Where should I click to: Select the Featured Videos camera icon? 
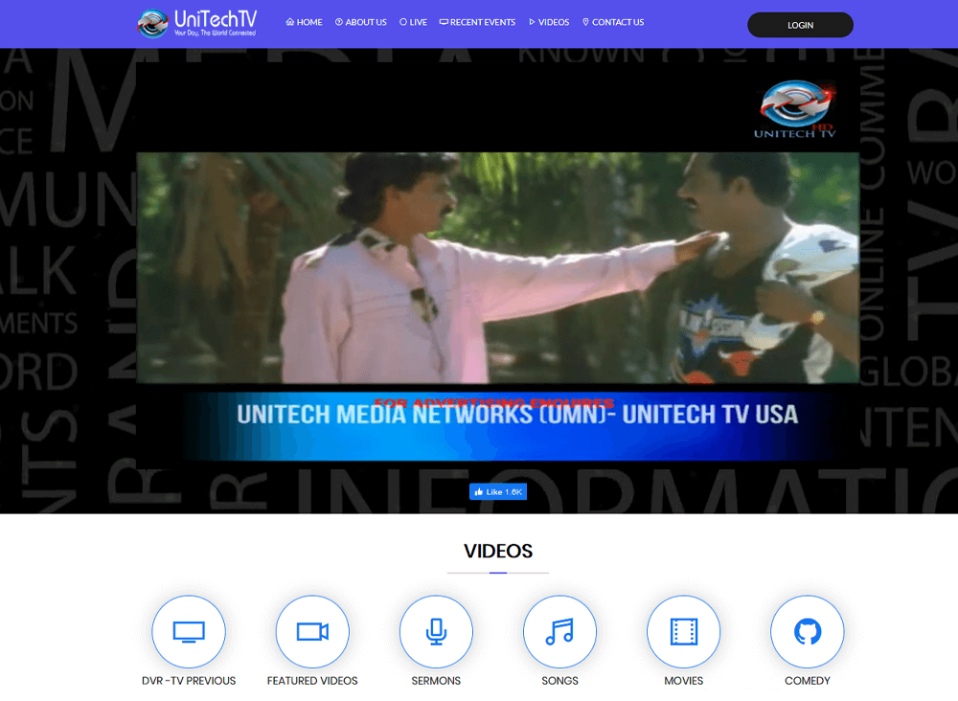(x=312, y=632)
